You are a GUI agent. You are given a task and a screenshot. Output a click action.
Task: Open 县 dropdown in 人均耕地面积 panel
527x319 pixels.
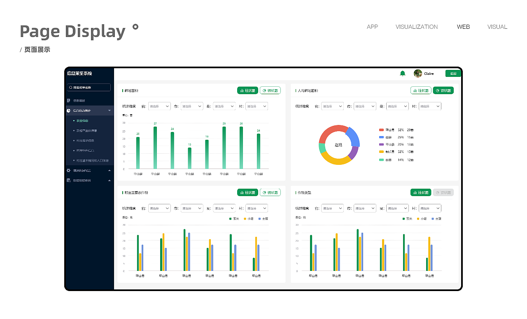tap(398, 106)
